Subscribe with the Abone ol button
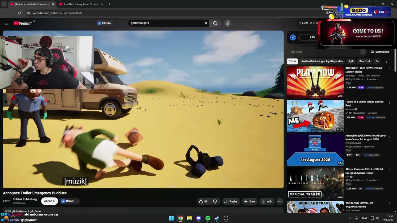This screenshot has height=223, width=397. point(50,201)
